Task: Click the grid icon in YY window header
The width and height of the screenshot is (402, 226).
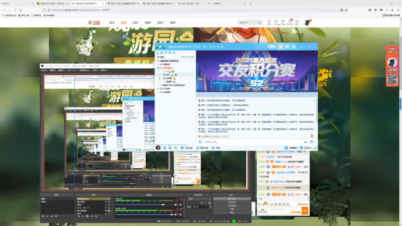Action: (x=287, y=46)
